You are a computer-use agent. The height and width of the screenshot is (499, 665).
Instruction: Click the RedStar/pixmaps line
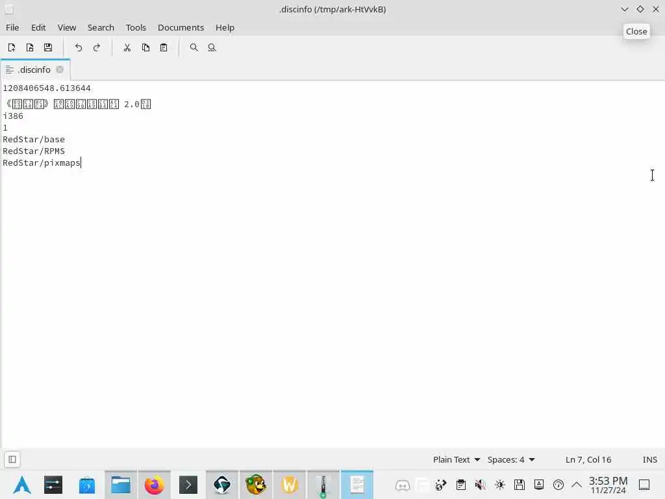pos(42,162)
